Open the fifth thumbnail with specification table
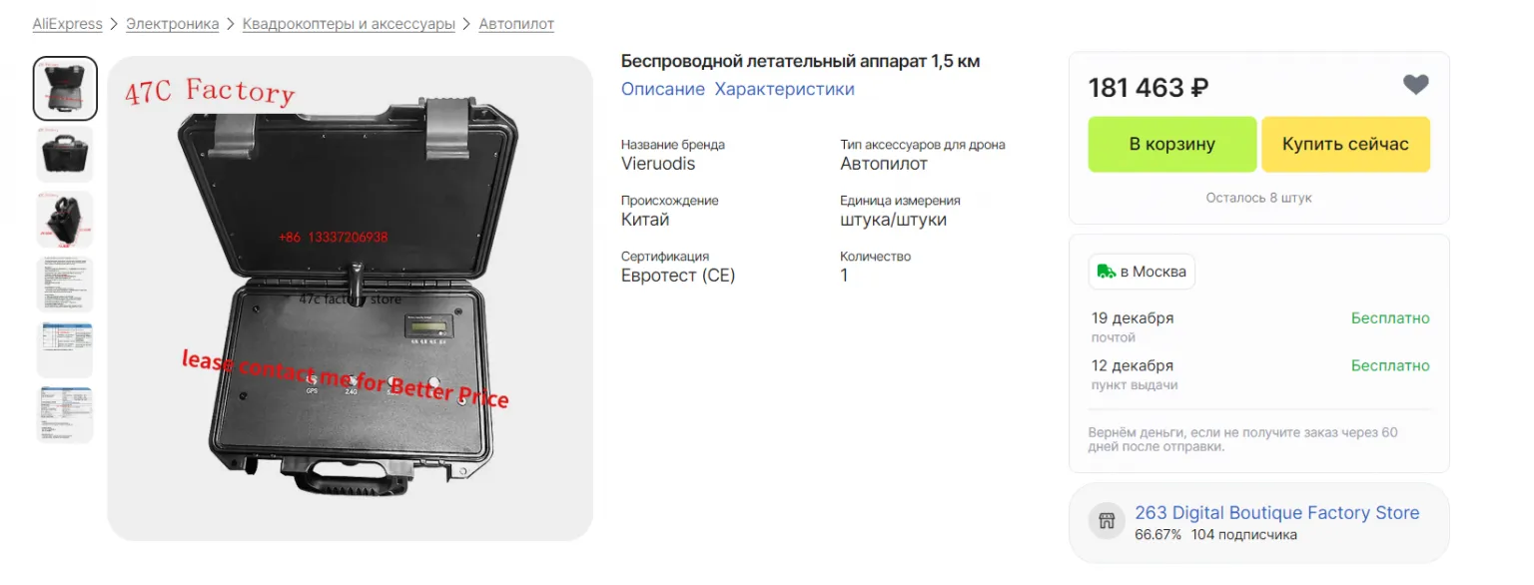This screenshot has height=585, width=1534. (65, 349)
